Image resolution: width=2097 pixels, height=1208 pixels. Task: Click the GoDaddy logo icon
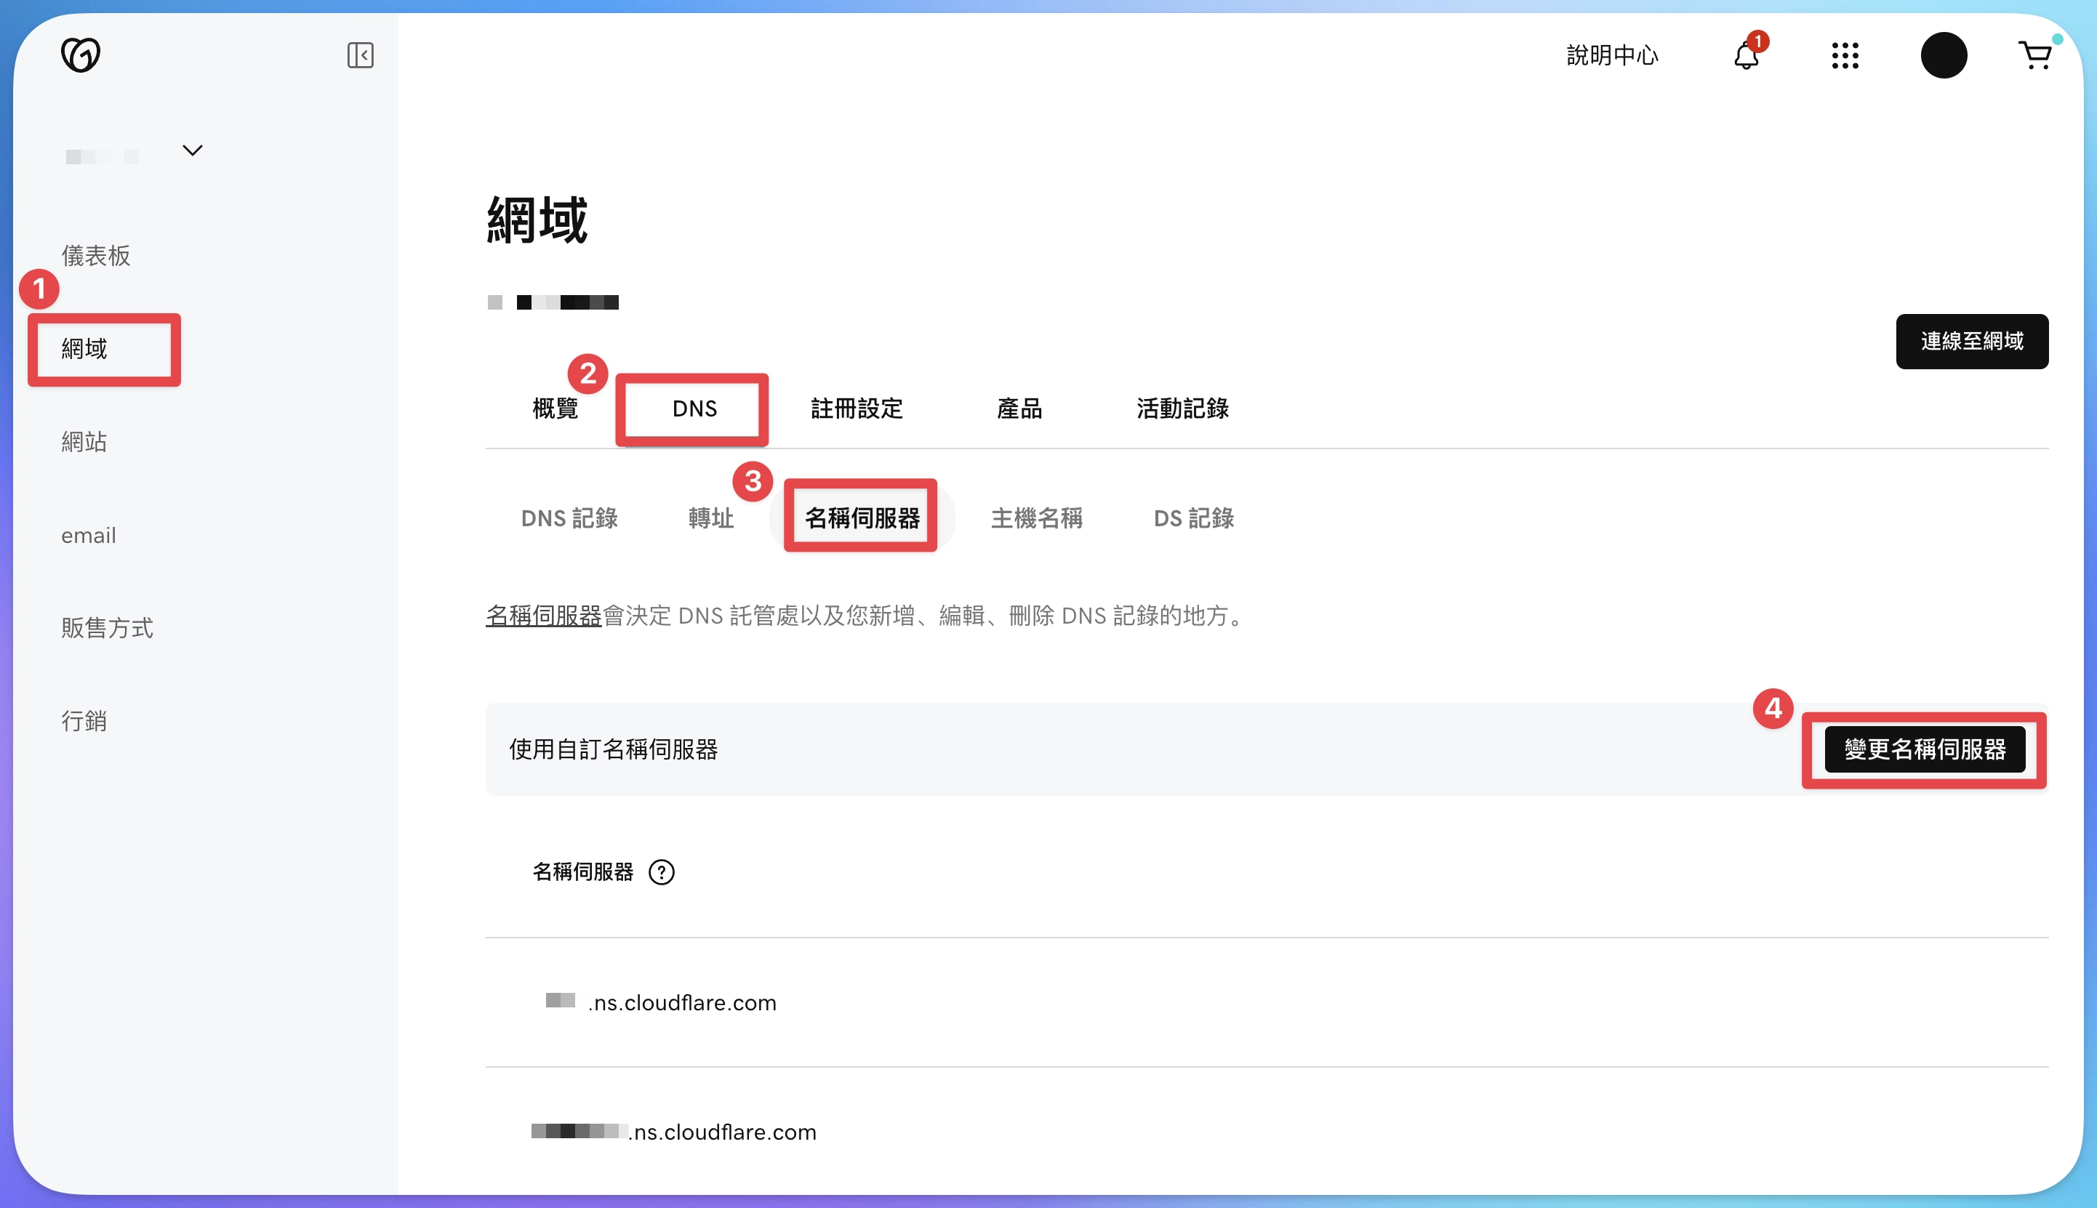click(81, 55)
